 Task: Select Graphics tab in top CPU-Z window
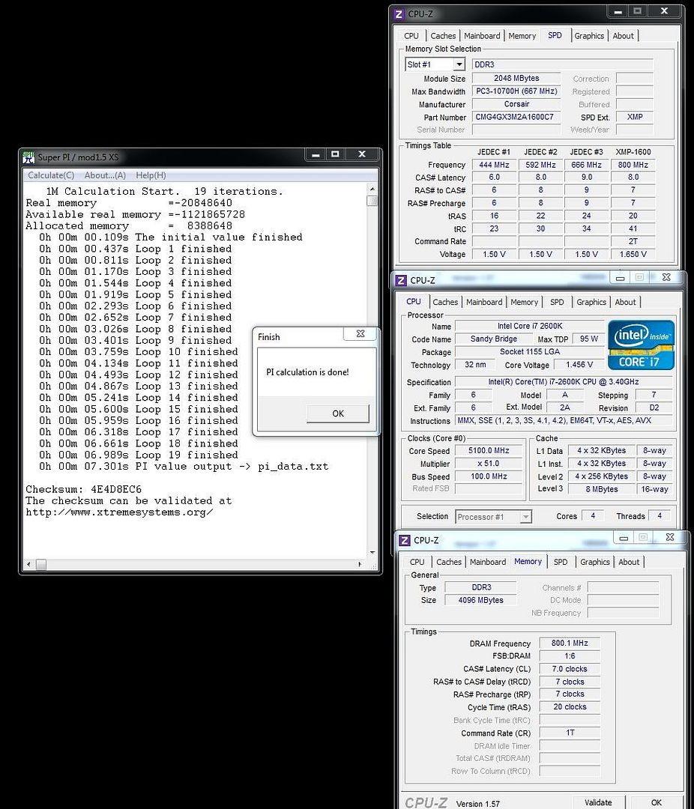tap(589, 36)
